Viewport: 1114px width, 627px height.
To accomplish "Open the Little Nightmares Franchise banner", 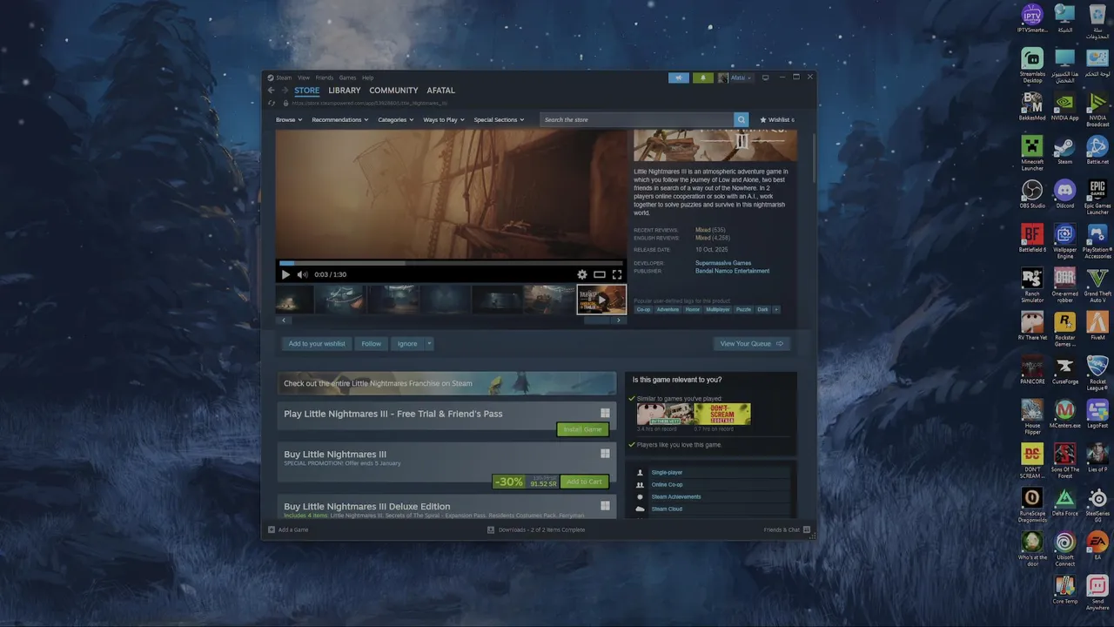I will coord(446,383).
